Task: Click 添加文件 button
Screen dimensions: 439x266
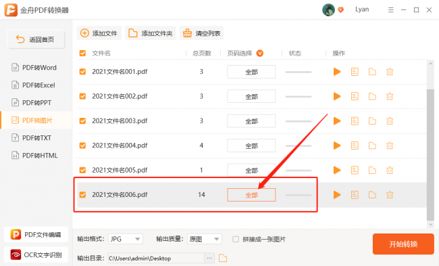Action: tap(99, 33)
